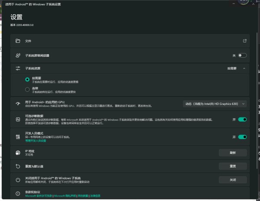Minimize the Windows 子系统设置 window

pyautogui.click(x=234, y=3)
